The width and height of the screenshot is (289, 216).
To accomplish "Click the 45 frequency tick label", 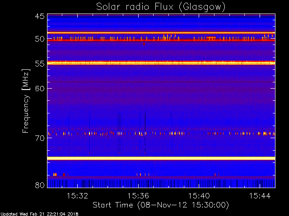I will click(40, 17).
